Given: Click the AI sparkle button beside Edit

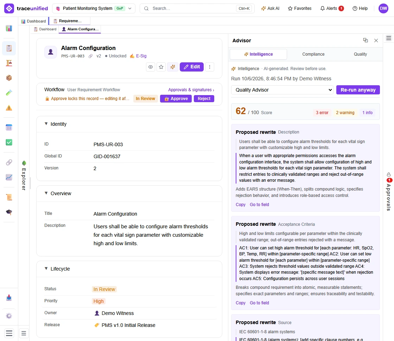Looking at the screenshot, I should [x=173, y=67].
